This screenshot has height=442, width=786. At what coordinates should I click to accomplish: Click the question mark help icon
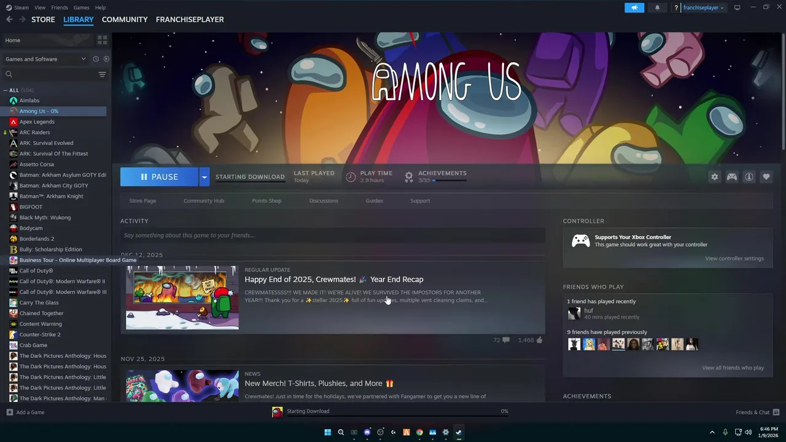pyautogui.click(x=676, y=8)
